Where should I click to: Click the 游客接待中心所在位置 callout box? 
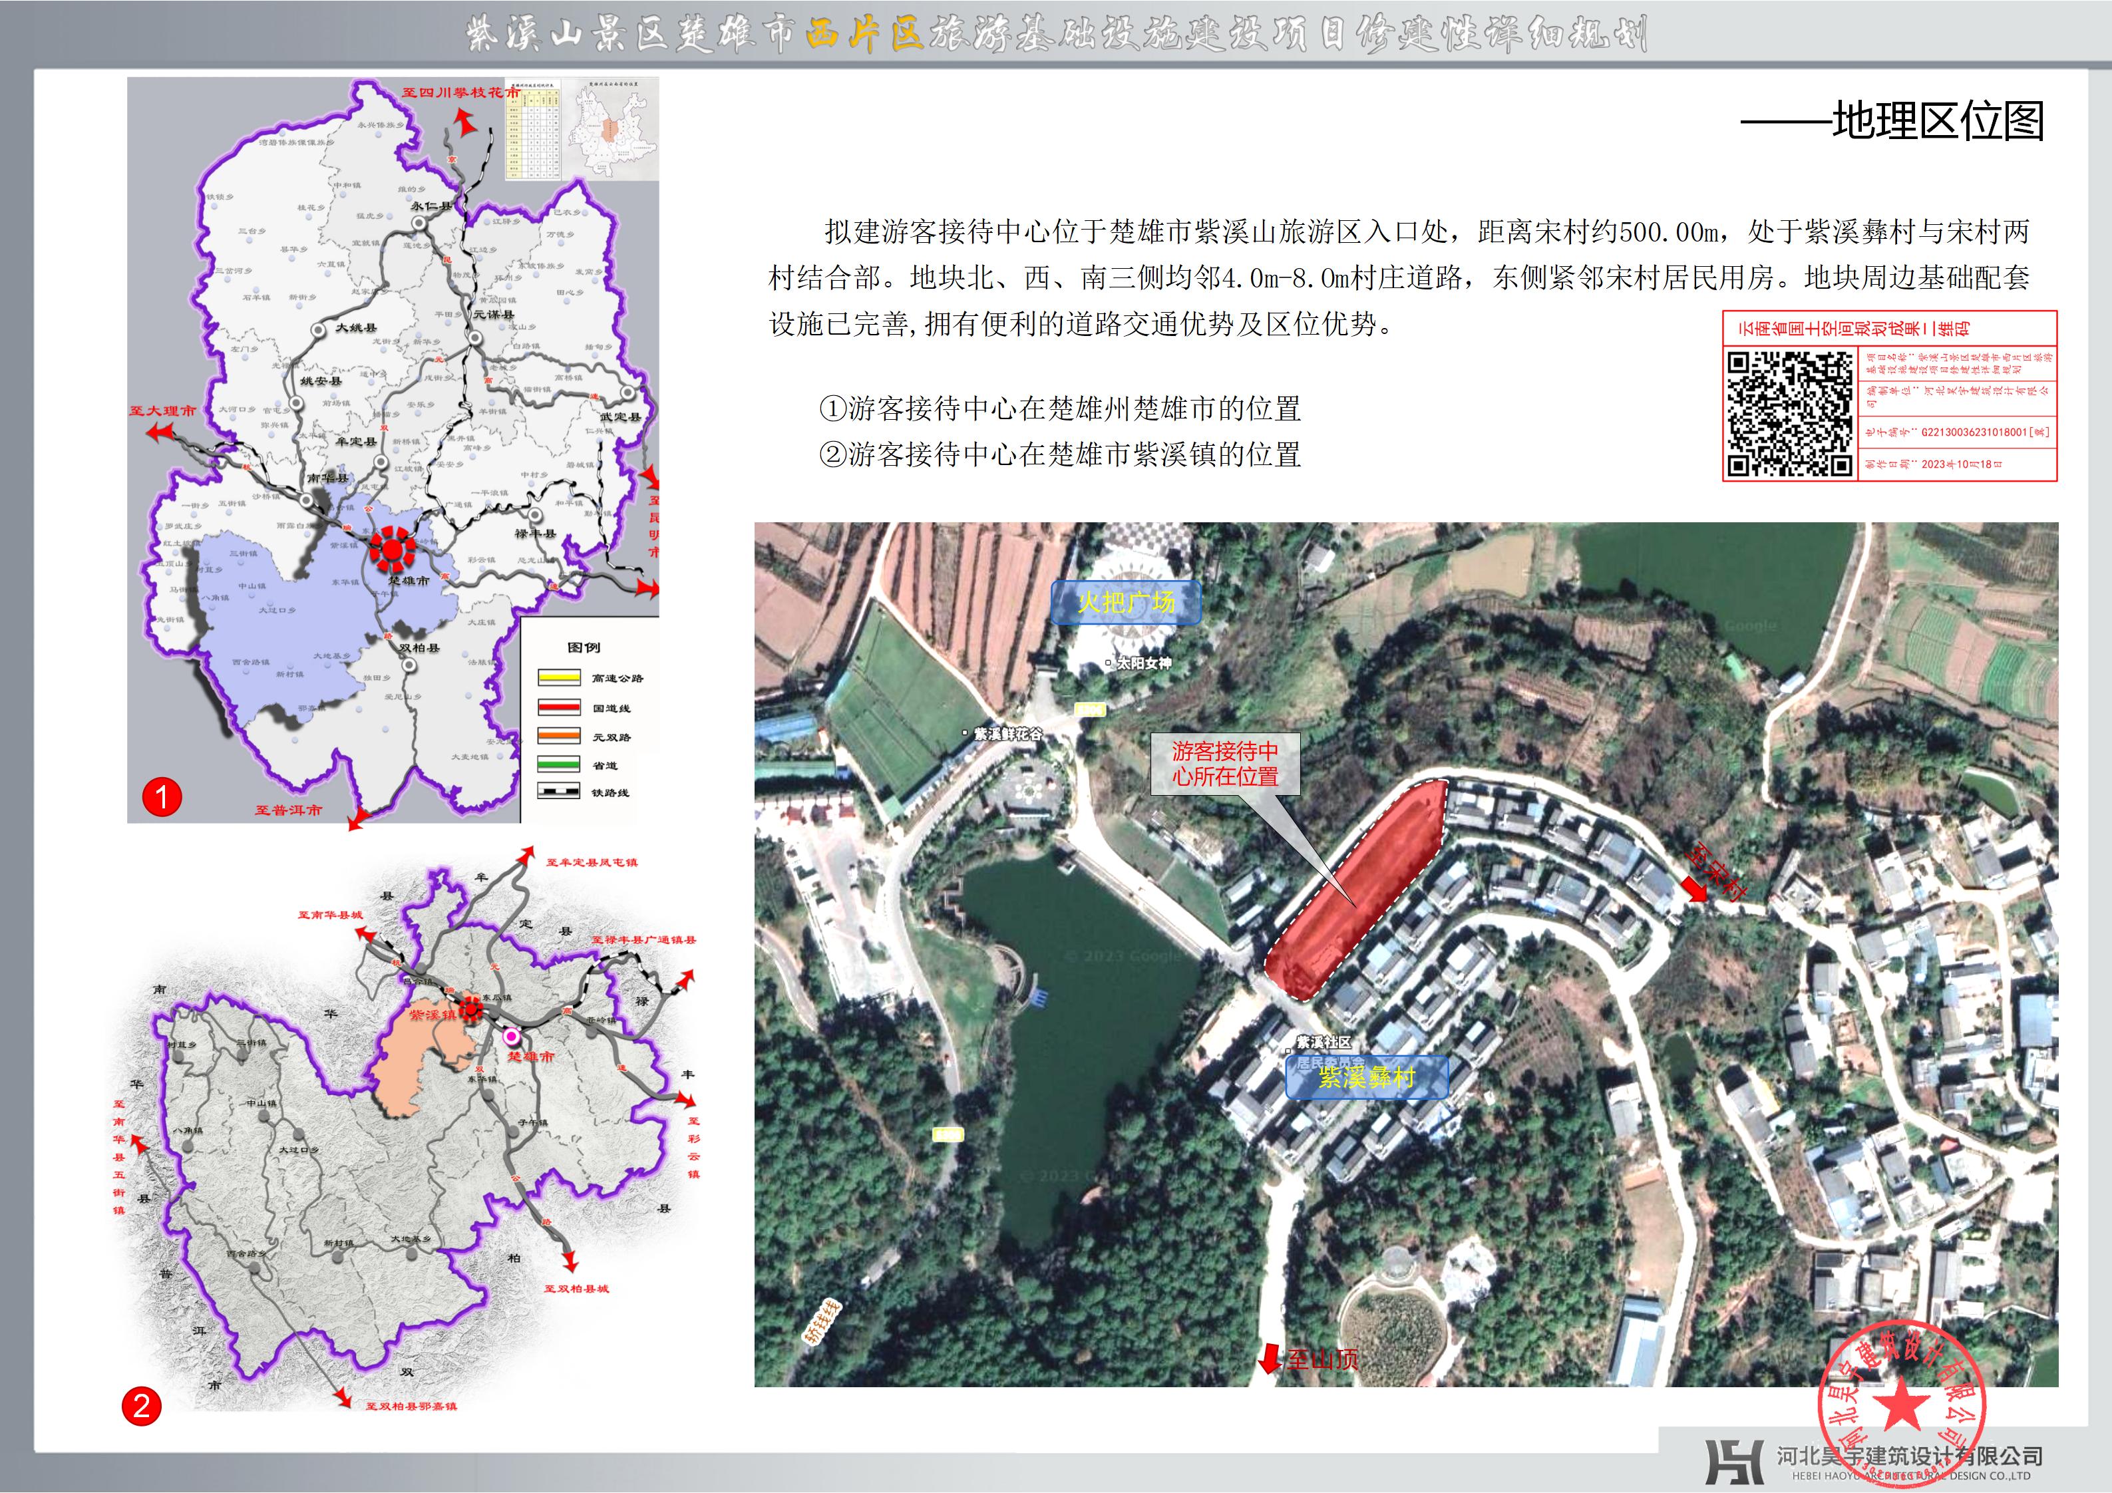1225,764
